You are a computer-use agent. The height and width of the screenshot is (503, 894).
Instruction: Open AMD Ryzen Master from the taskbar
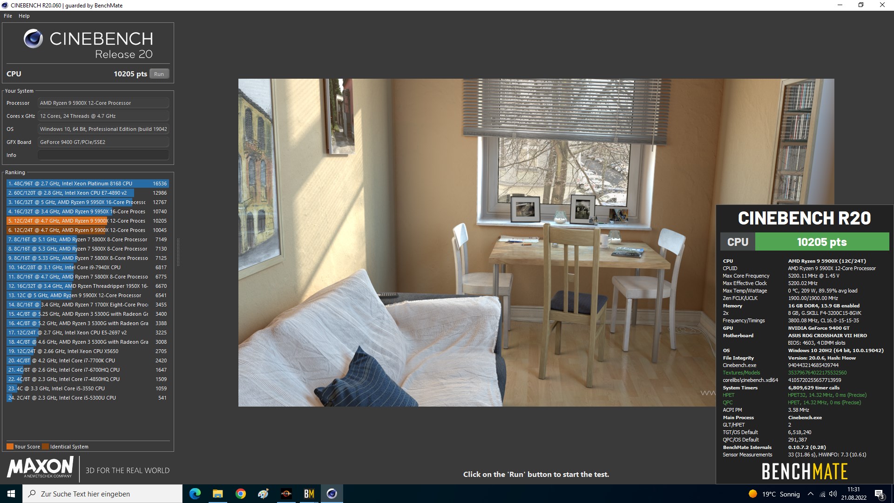pos(286,494)
